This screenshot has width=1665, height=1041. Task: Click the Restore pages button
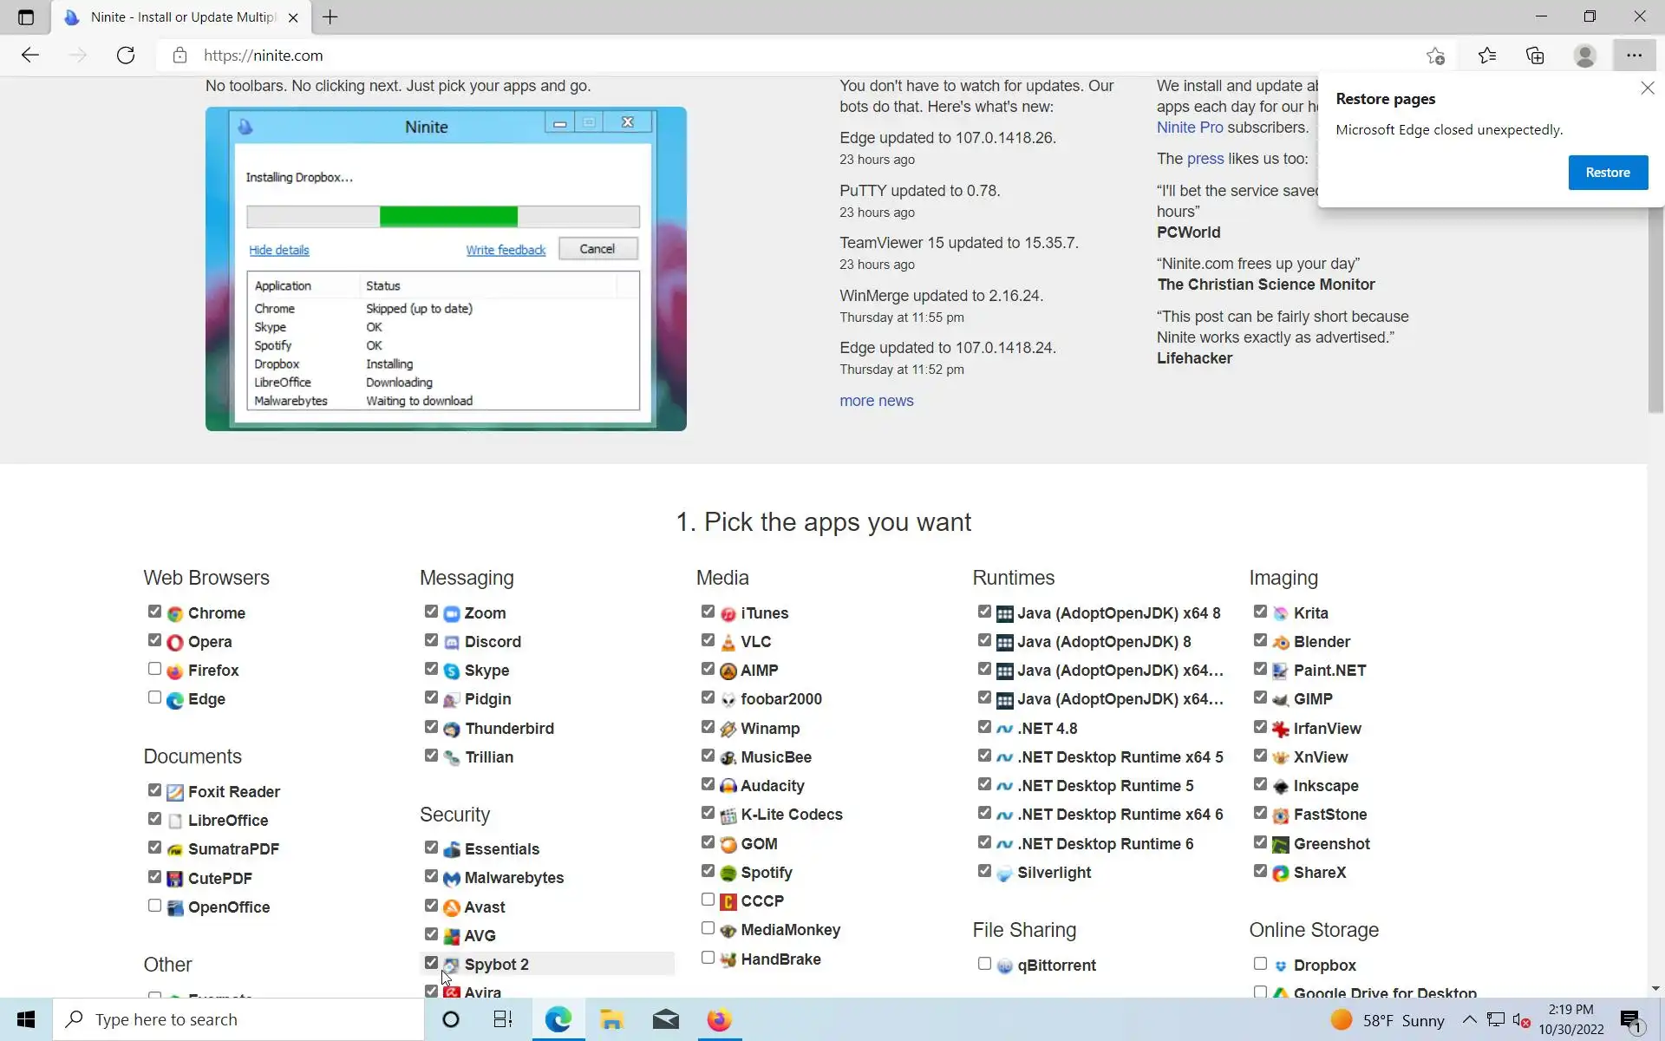click(1607, 173)
